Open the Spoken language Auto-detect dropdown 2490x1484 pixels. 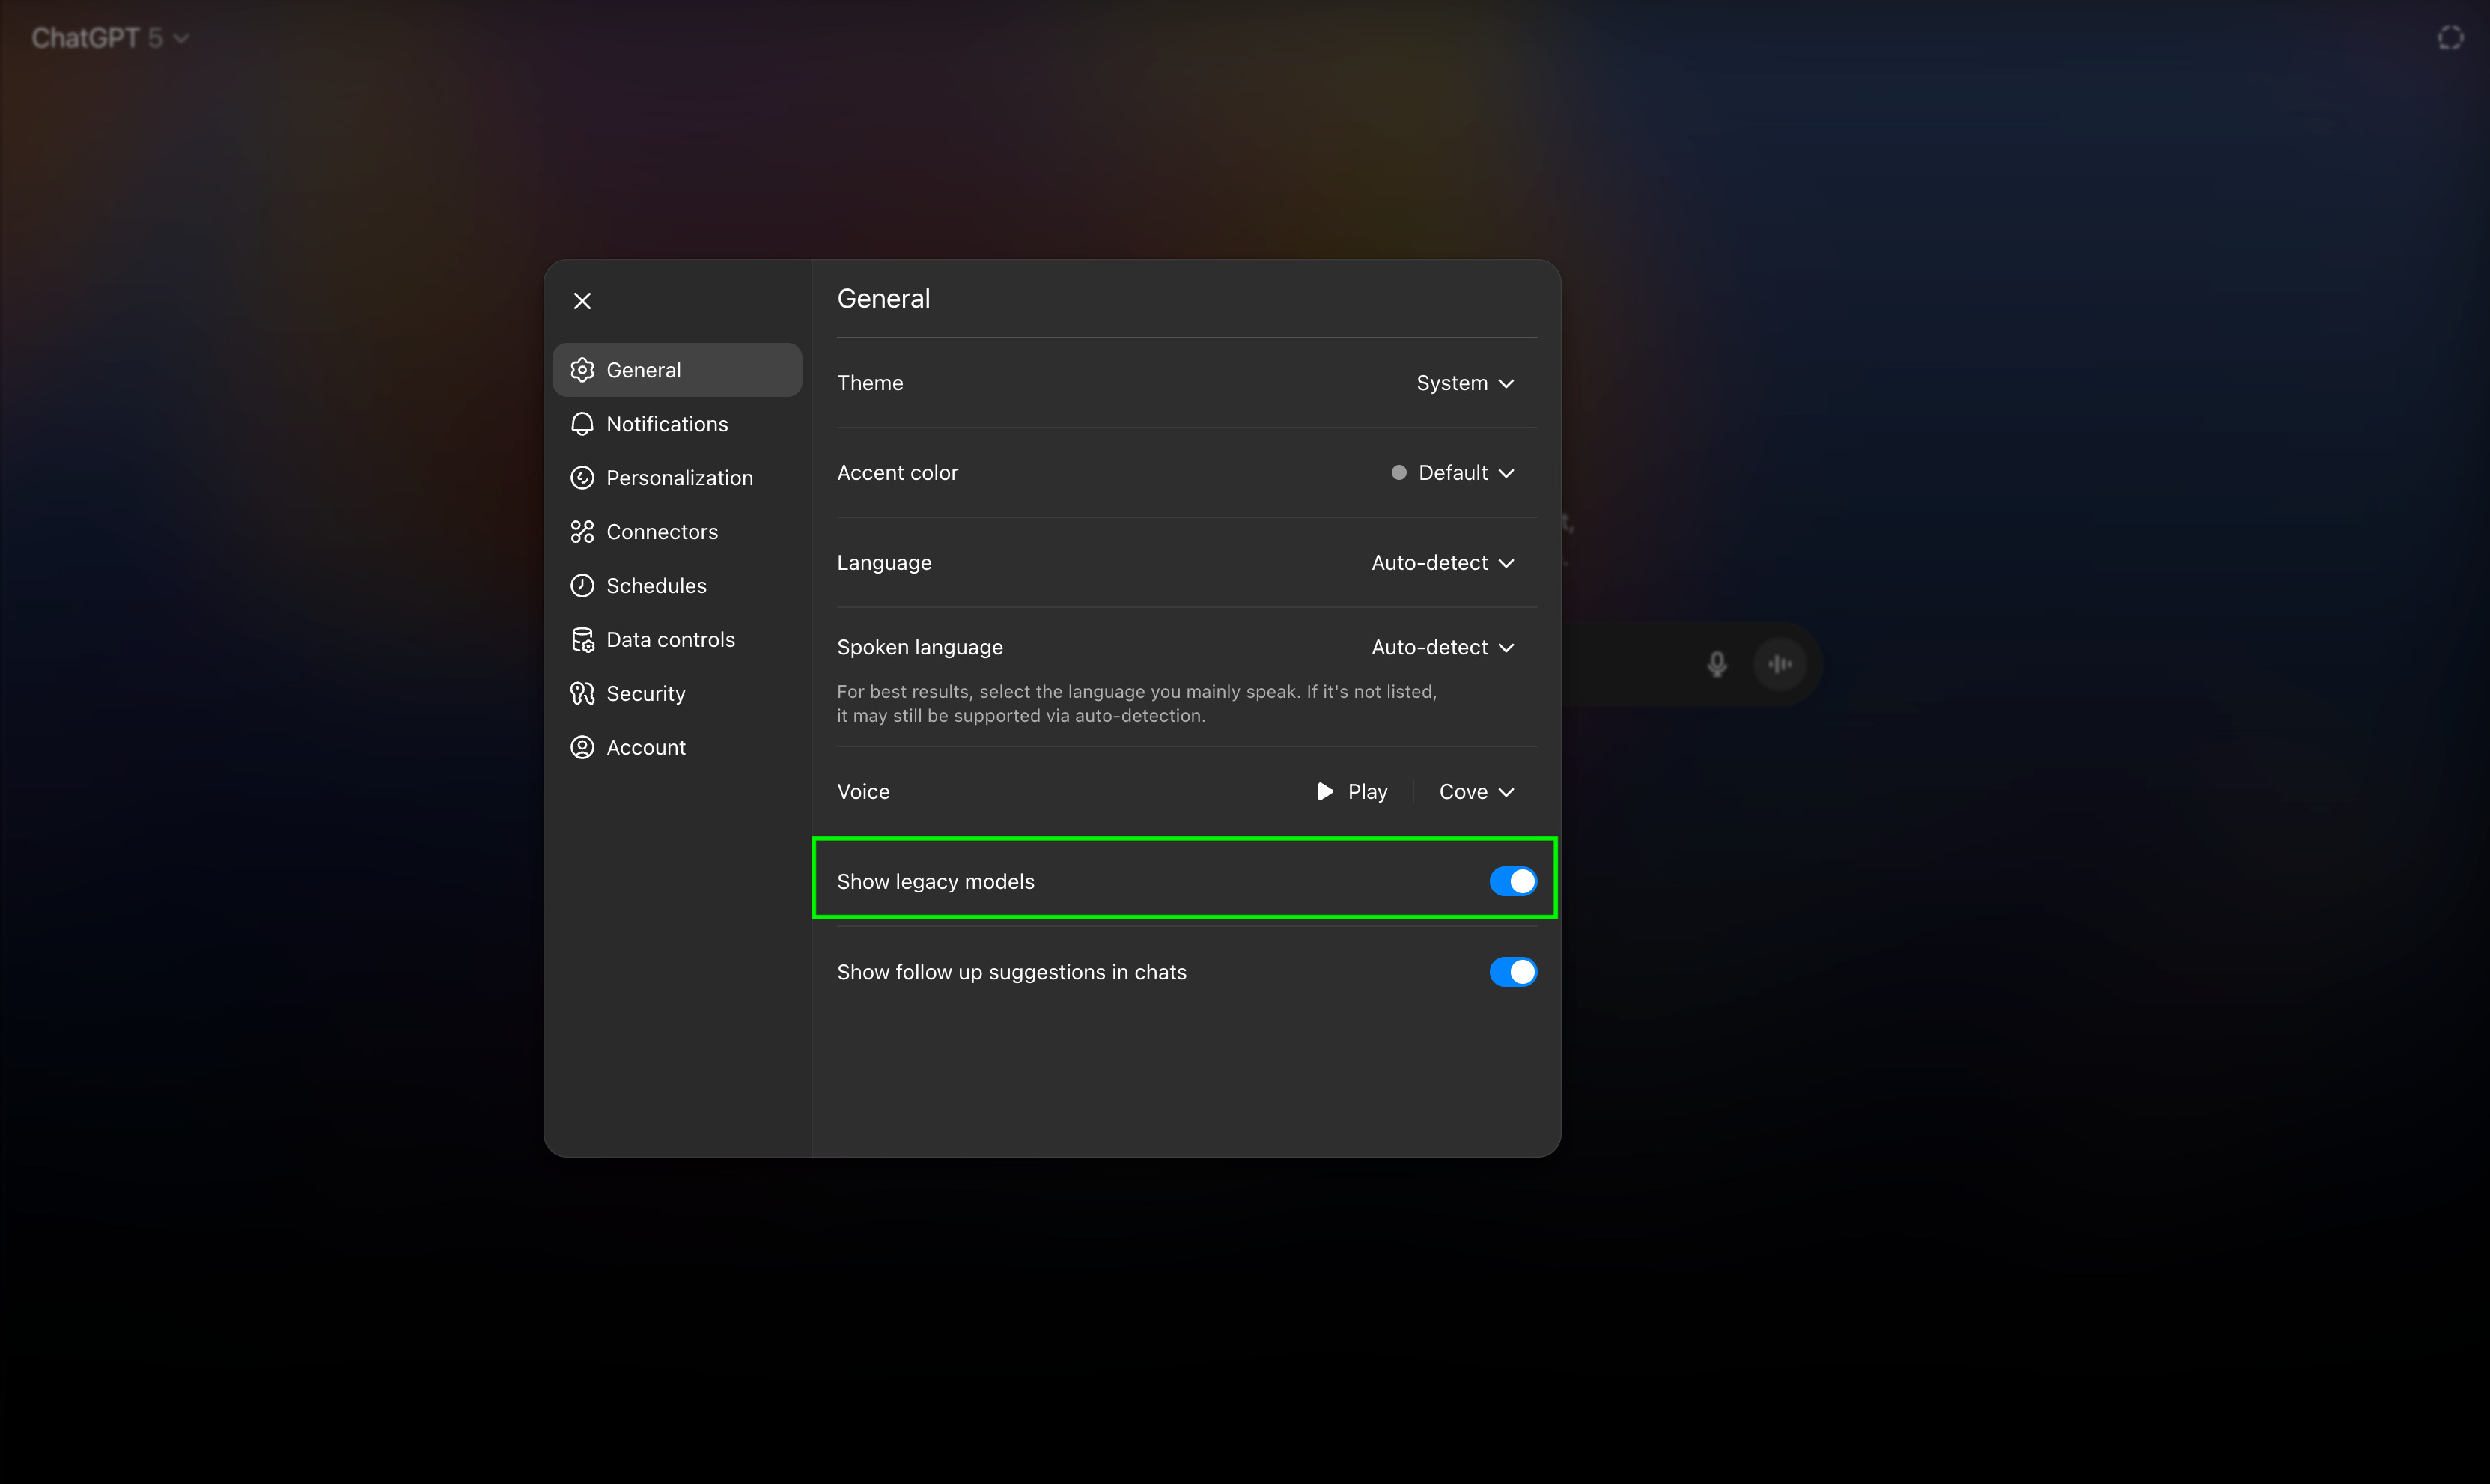click(1443, 647)
